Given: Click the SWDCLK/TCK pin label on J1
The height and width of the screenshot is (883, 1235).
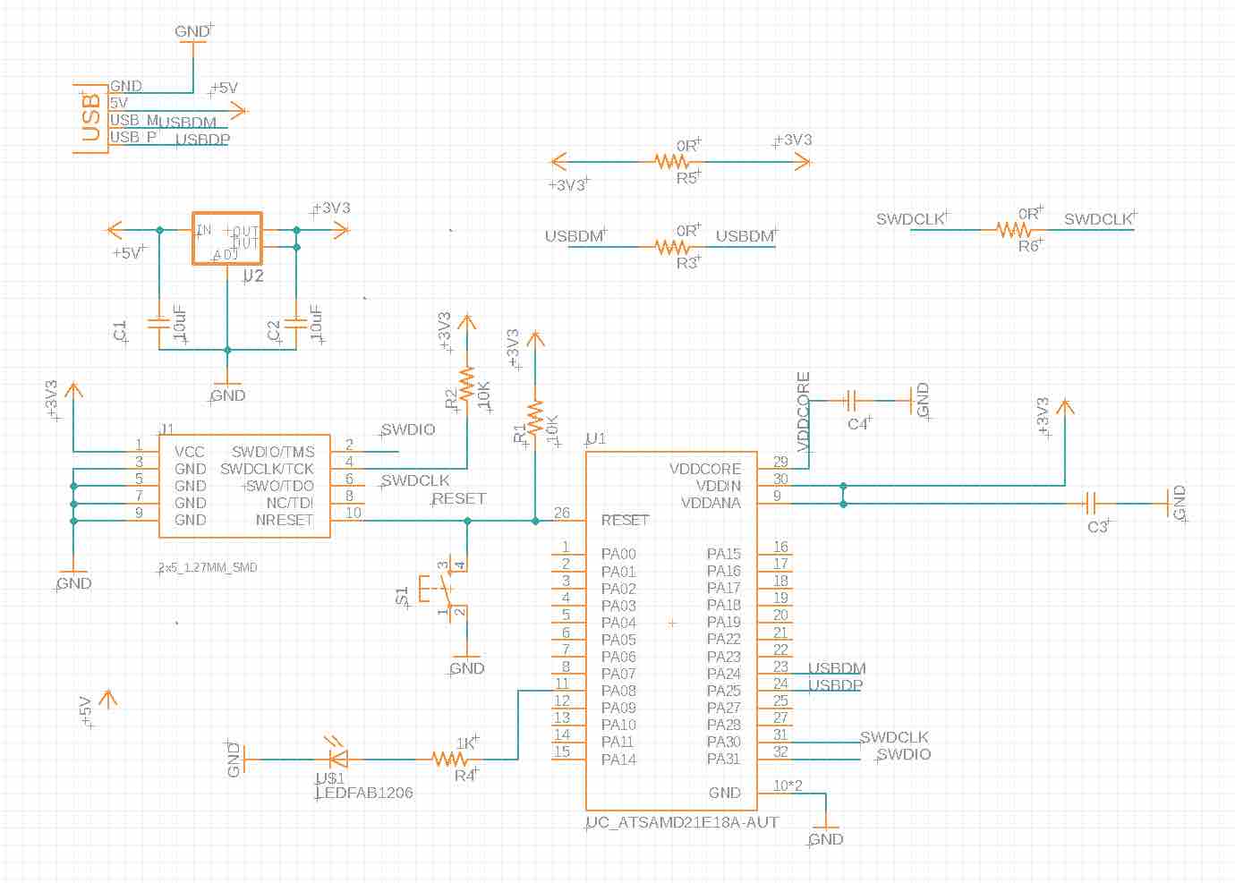Looking at the screenshot, I should point(267,469).
